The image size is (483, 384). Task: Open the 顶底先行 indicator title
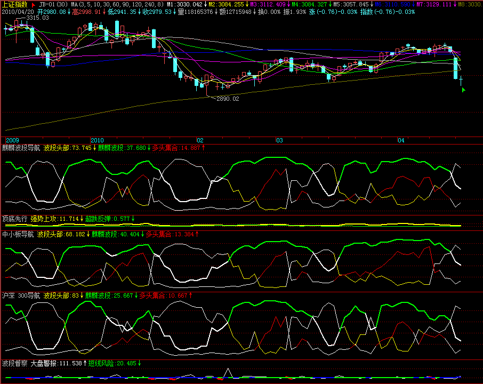[x=14, y=219]
